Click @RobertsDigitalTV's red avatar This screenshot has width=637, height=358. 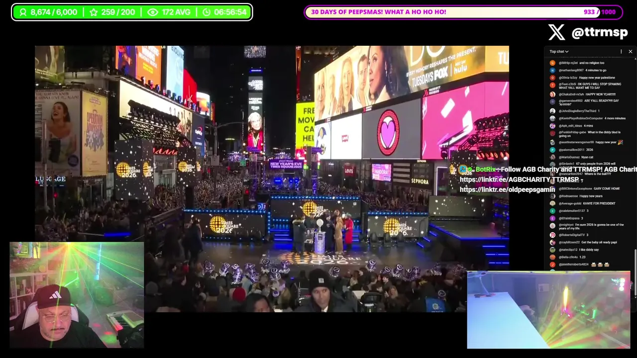552,235
